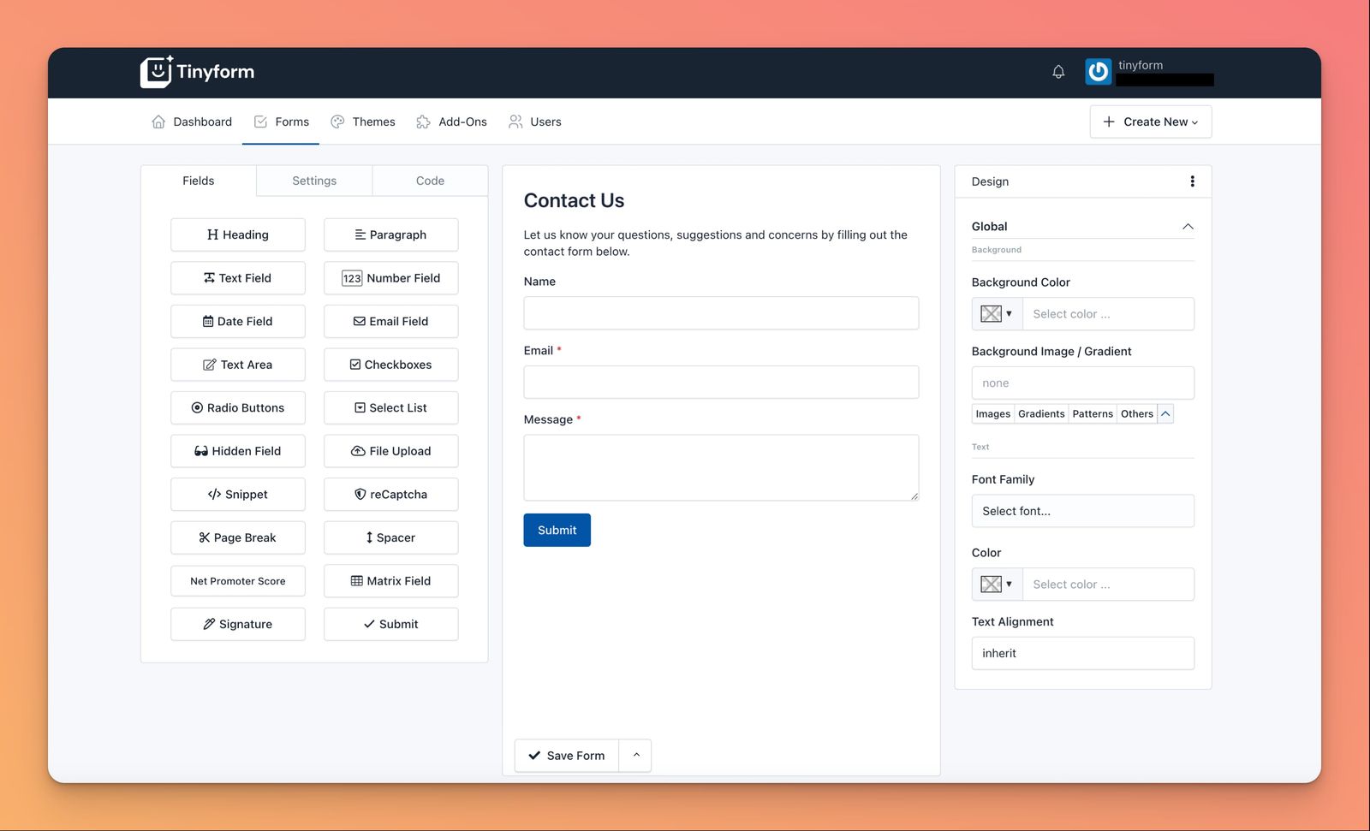1370x831 pixels.
Task: Add a reCaptcha element
Action: point(390,494)
